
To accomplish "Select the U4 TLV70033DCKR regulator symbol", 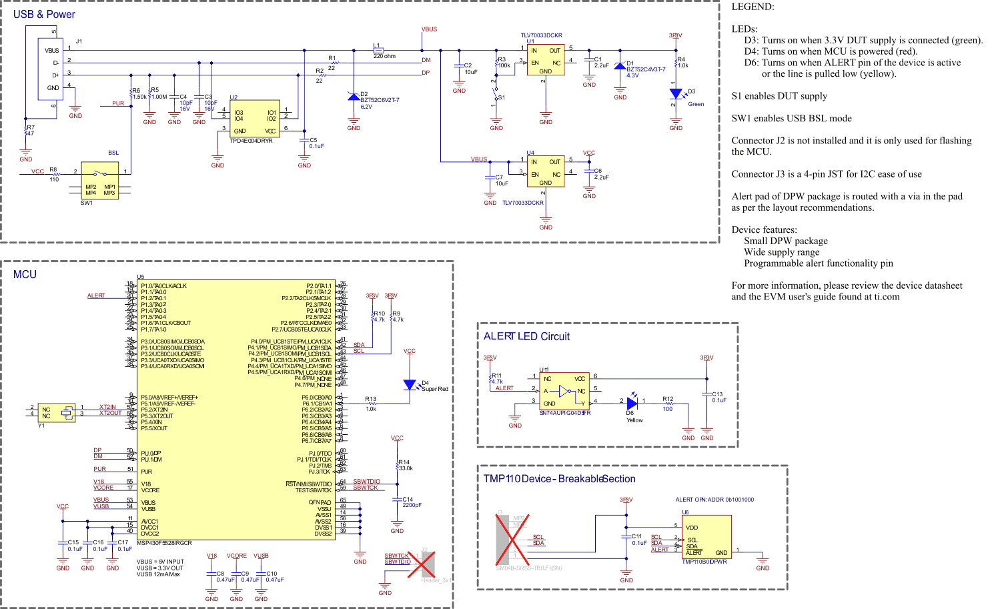I will 546,171.
